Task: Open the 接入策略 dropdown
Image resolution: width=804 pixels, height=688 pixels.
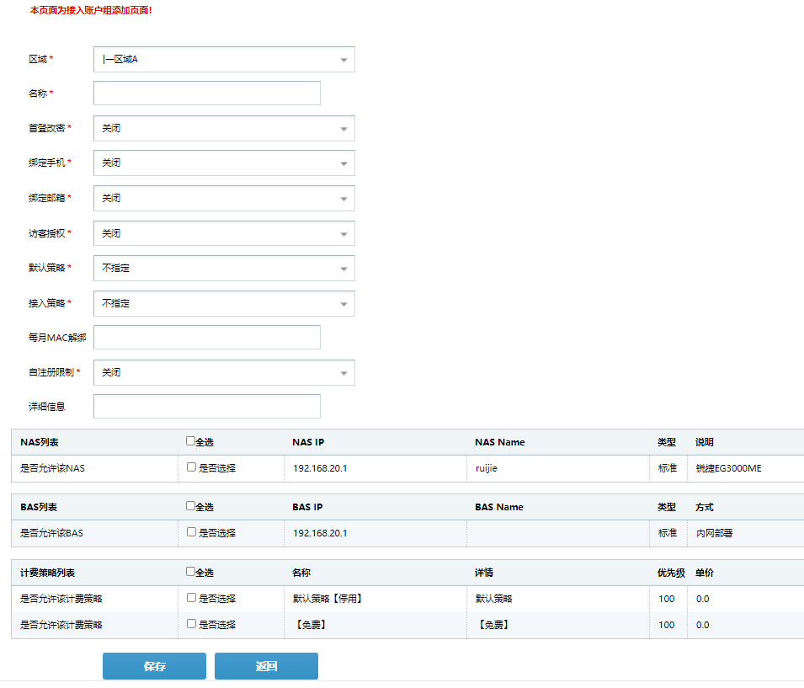Action: click(x=224, y=304)
